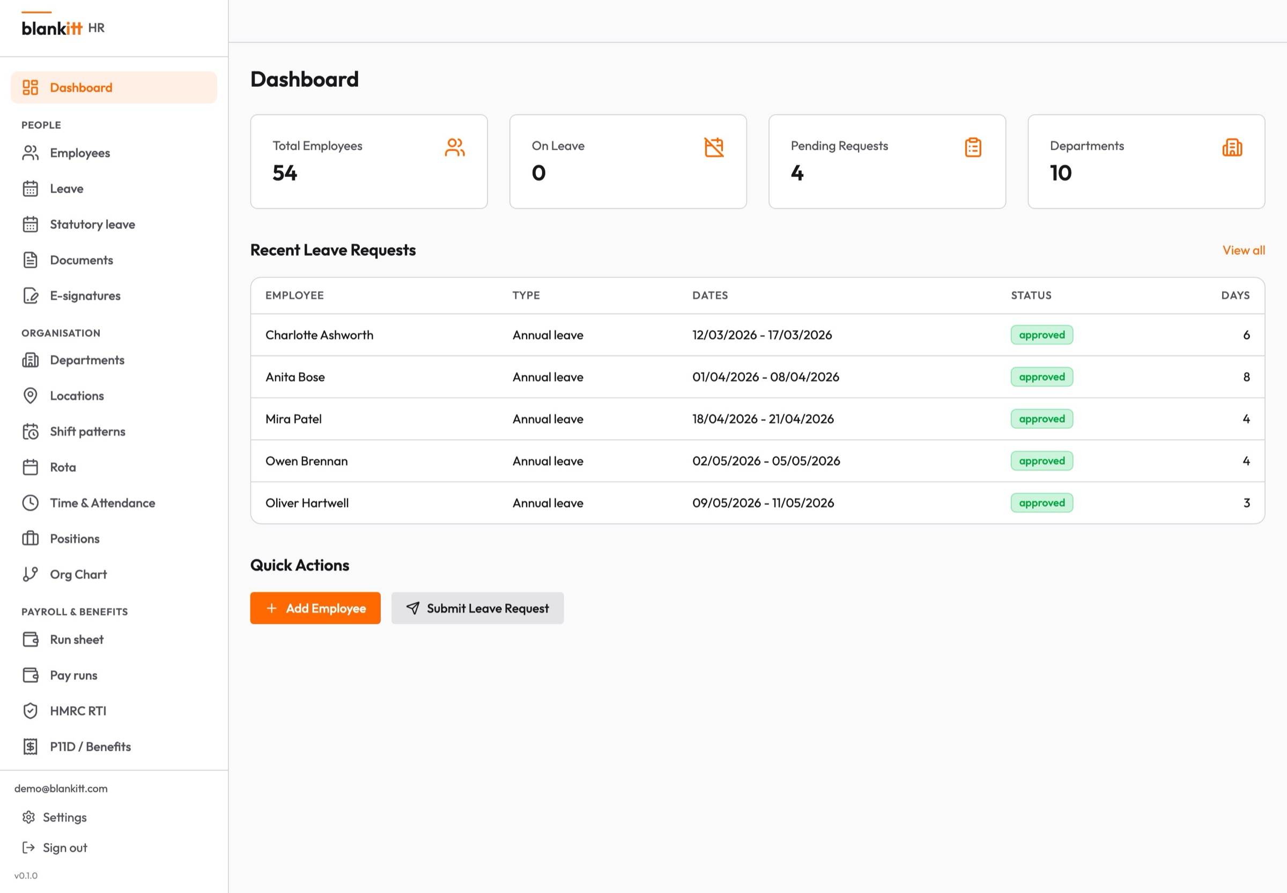This screenshot has height=893, width=1287.
Task: Click the On Leave calendar-off icon
Action: 714,147
